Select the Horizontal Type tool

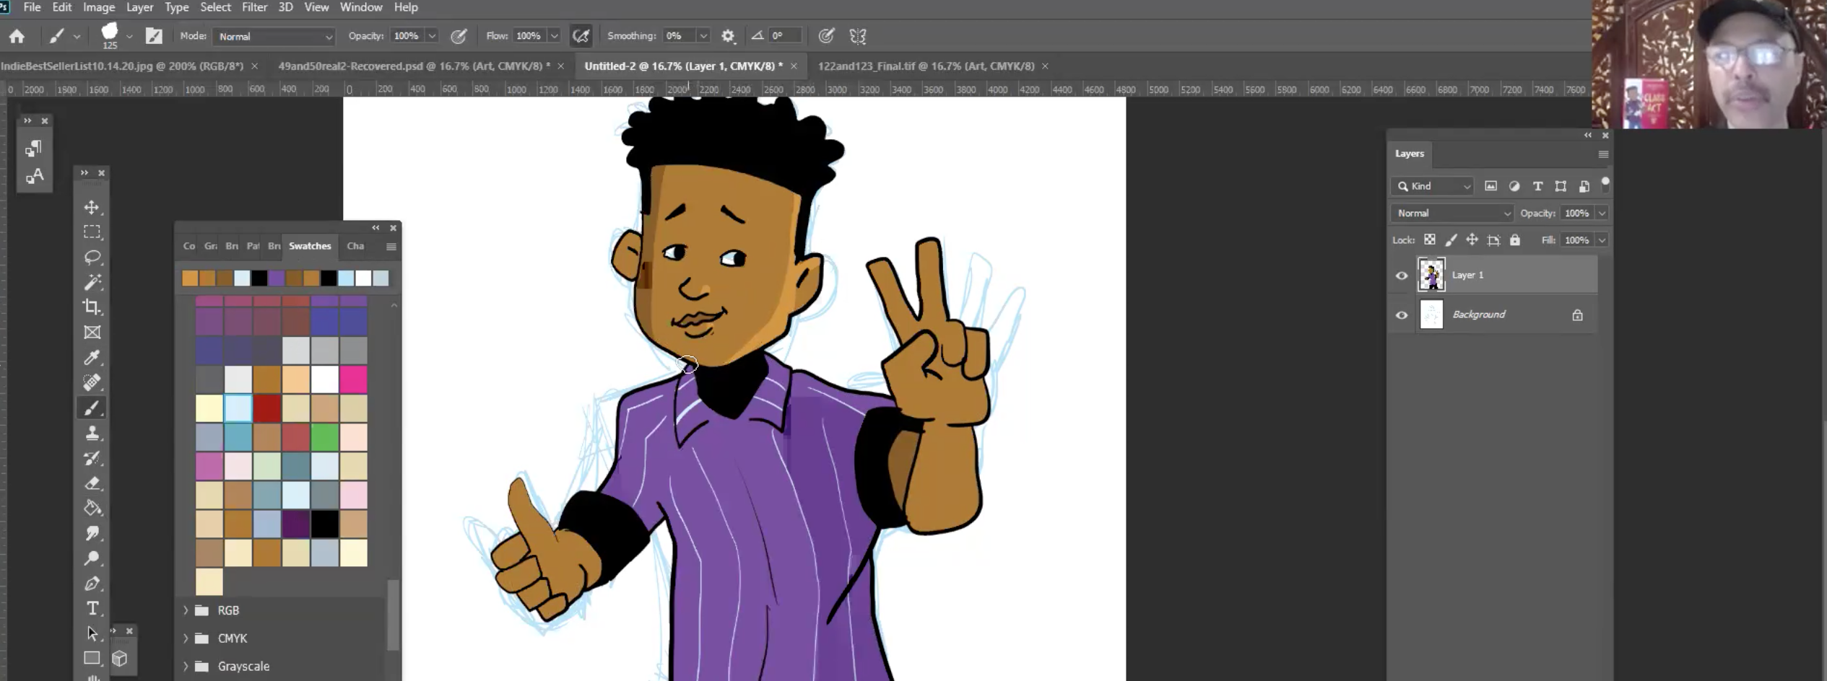pyautogui.click(x=92, y=608)
